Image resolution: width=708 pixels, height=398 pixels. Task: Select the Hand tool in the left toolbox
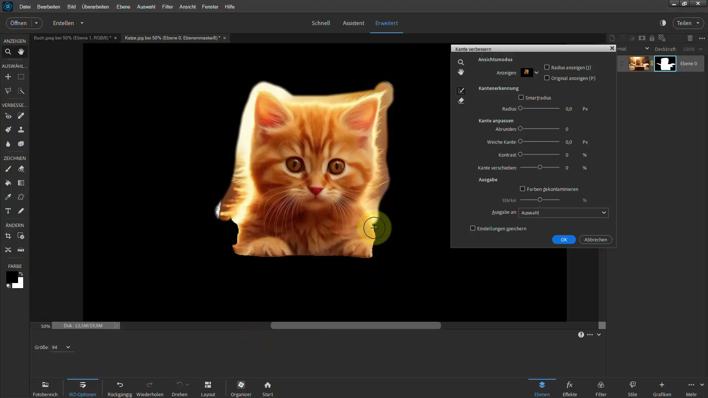pyautogui.click(x=21, y=52)
